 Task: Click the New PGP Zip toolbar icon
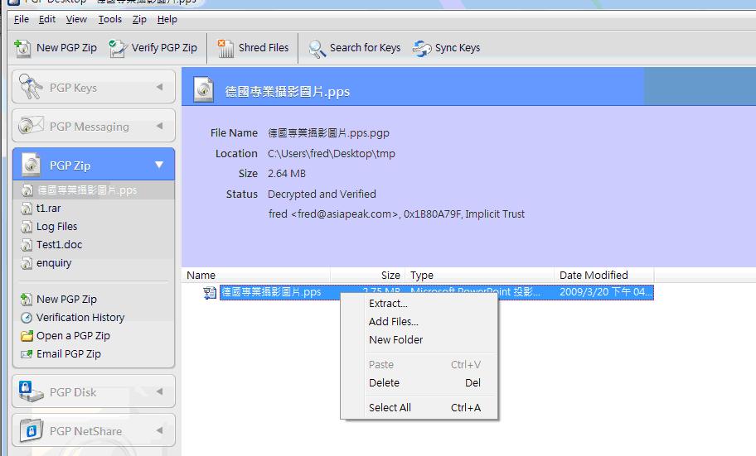point(23,48)
